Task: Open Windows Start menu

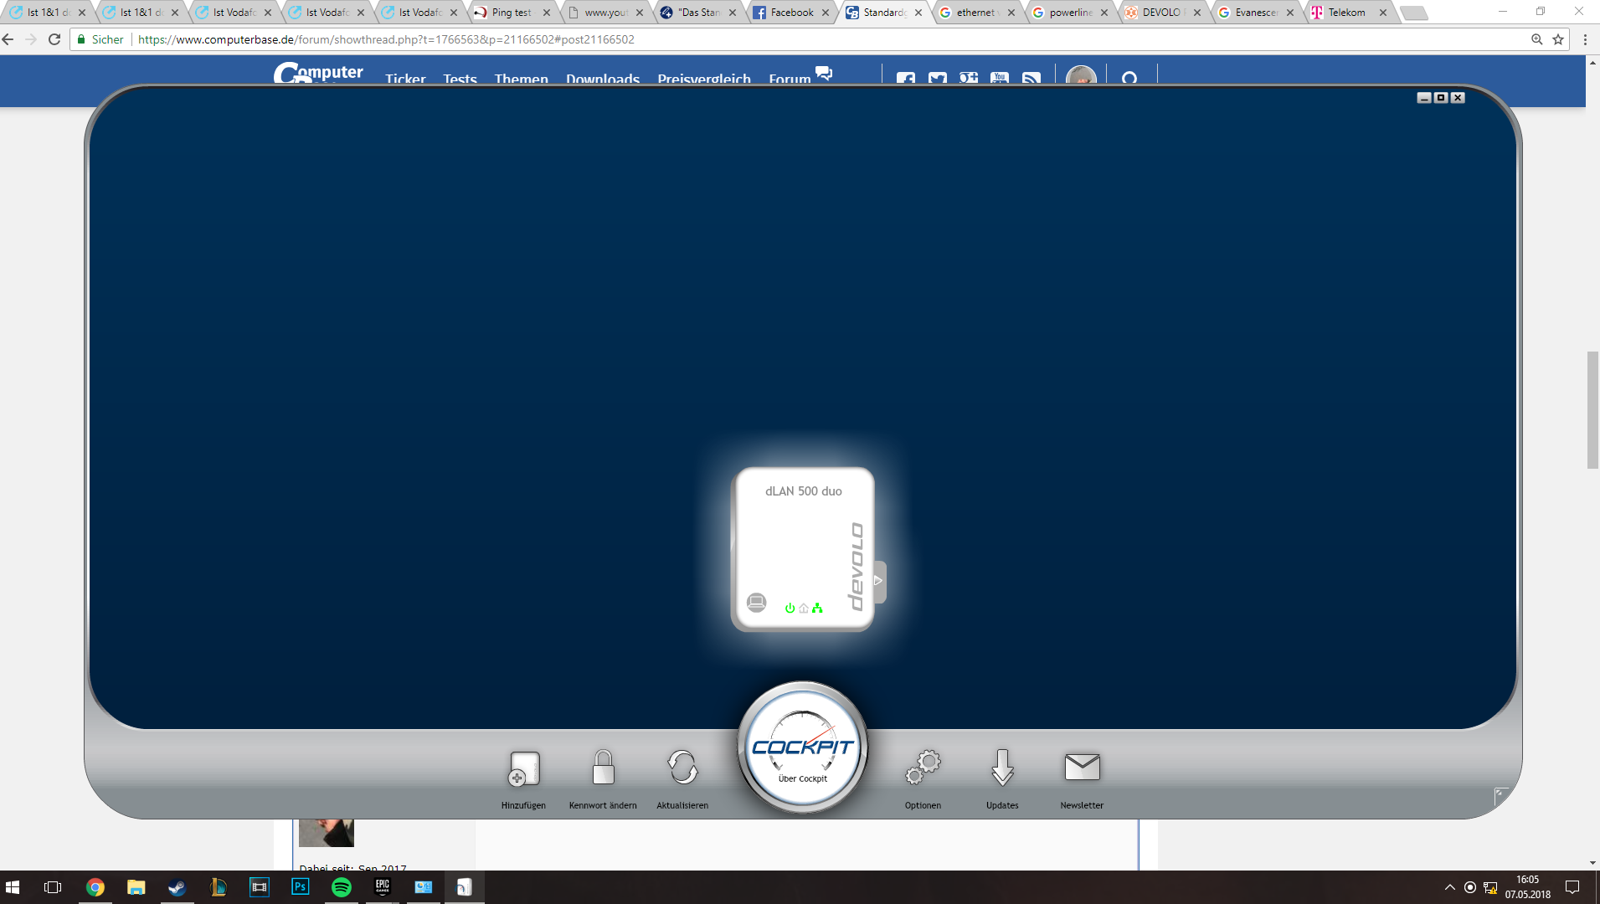Action: pos(13,887)
